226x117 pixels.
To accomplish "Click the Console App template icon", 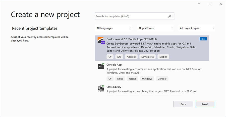I will pos(101,66).
